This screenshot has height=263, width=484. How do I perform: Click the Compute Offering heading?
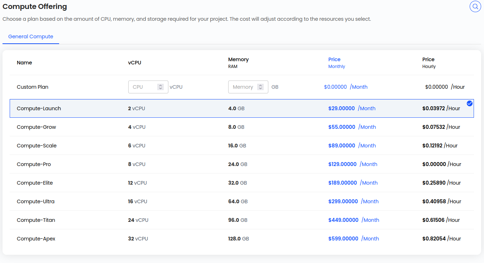[x=35, y=6]
